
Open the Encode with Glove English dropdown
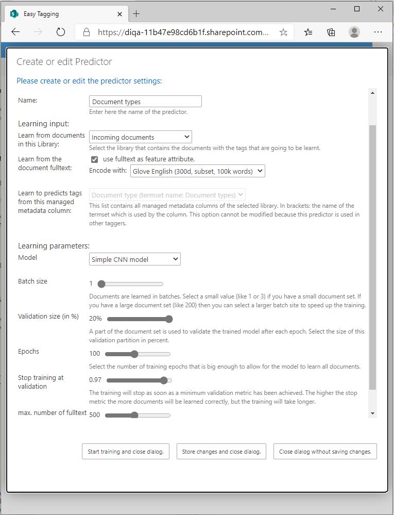click(x=197, y=171)
